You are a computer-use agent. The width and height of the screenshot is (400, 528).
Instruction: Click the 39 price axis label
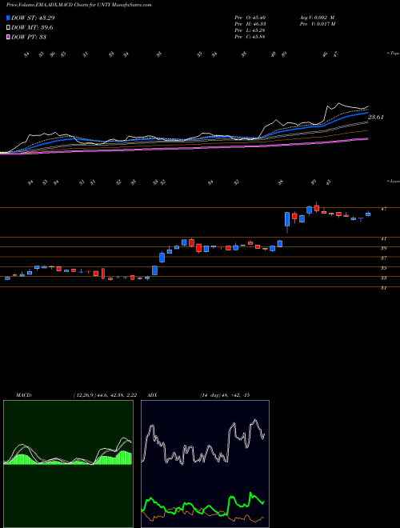pyautogui.click(x=383, y=249)
